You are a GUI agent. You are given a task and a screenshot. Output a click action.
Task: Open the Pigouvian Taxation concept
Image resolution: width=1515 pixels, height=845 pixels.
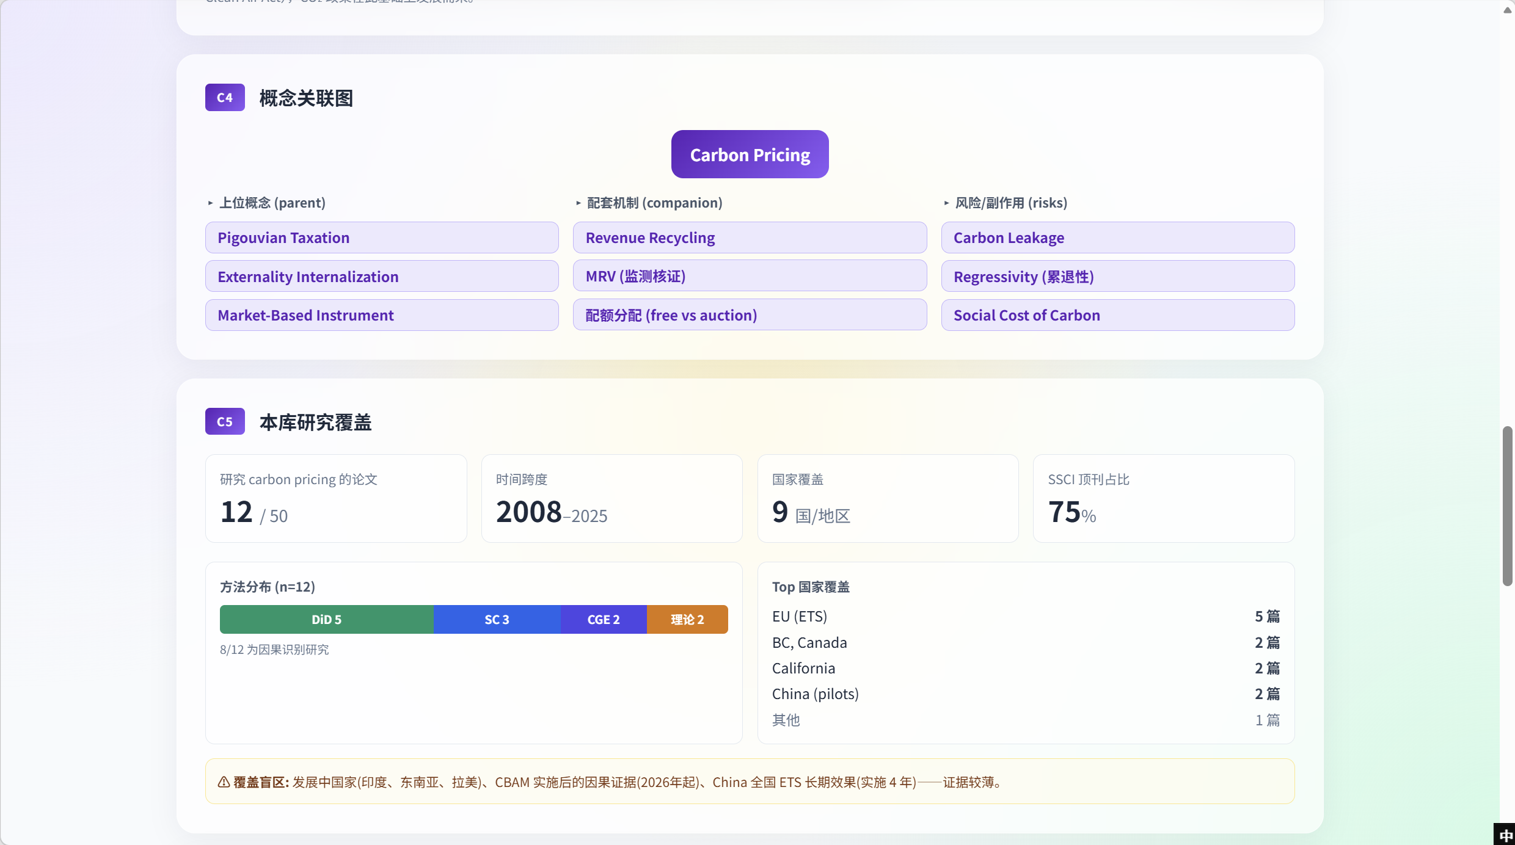pyautogui.click(x=382, y=238)
